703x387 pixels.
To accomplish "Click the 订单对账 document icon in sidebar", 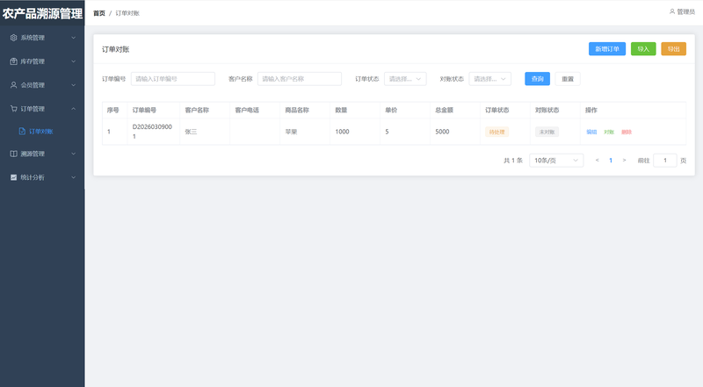I will (x=23, y=132).
